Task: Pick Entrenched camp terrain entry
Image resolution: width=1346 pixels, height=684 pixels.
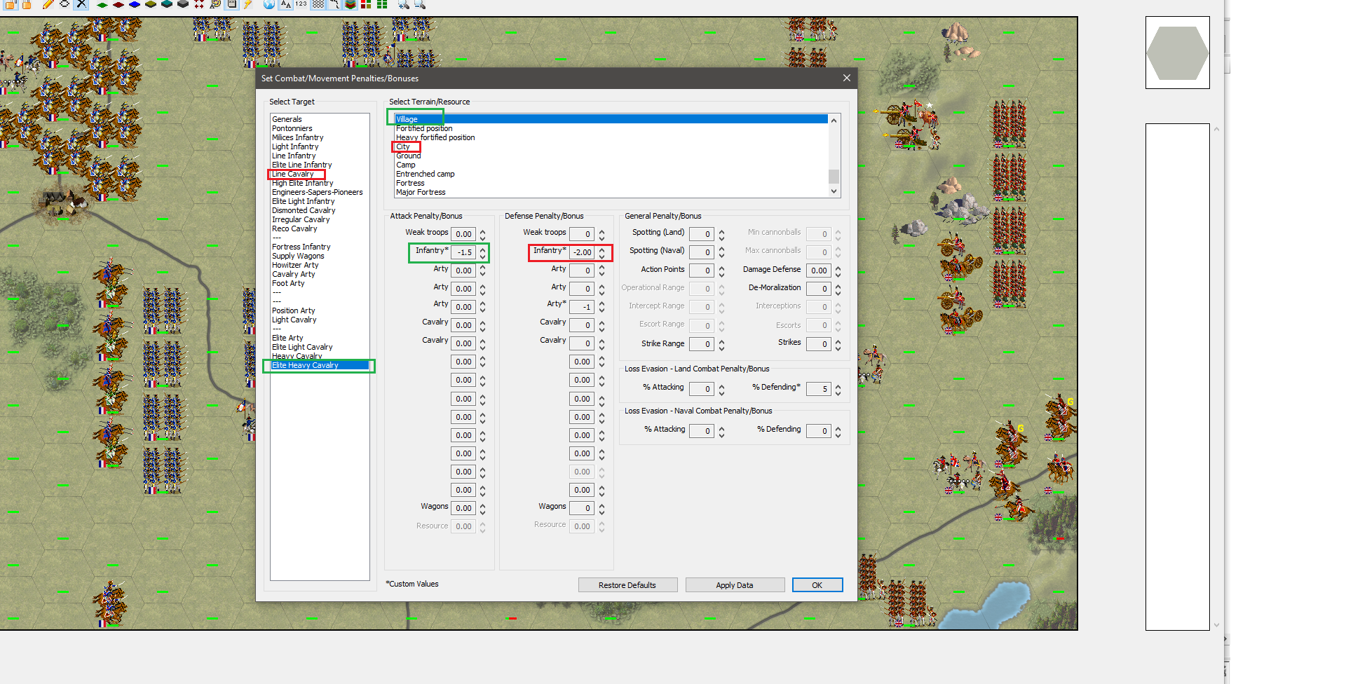Action: click(425, 174)
